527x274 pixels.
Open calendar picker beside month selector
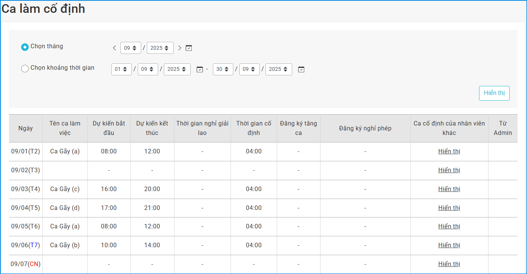189,48
